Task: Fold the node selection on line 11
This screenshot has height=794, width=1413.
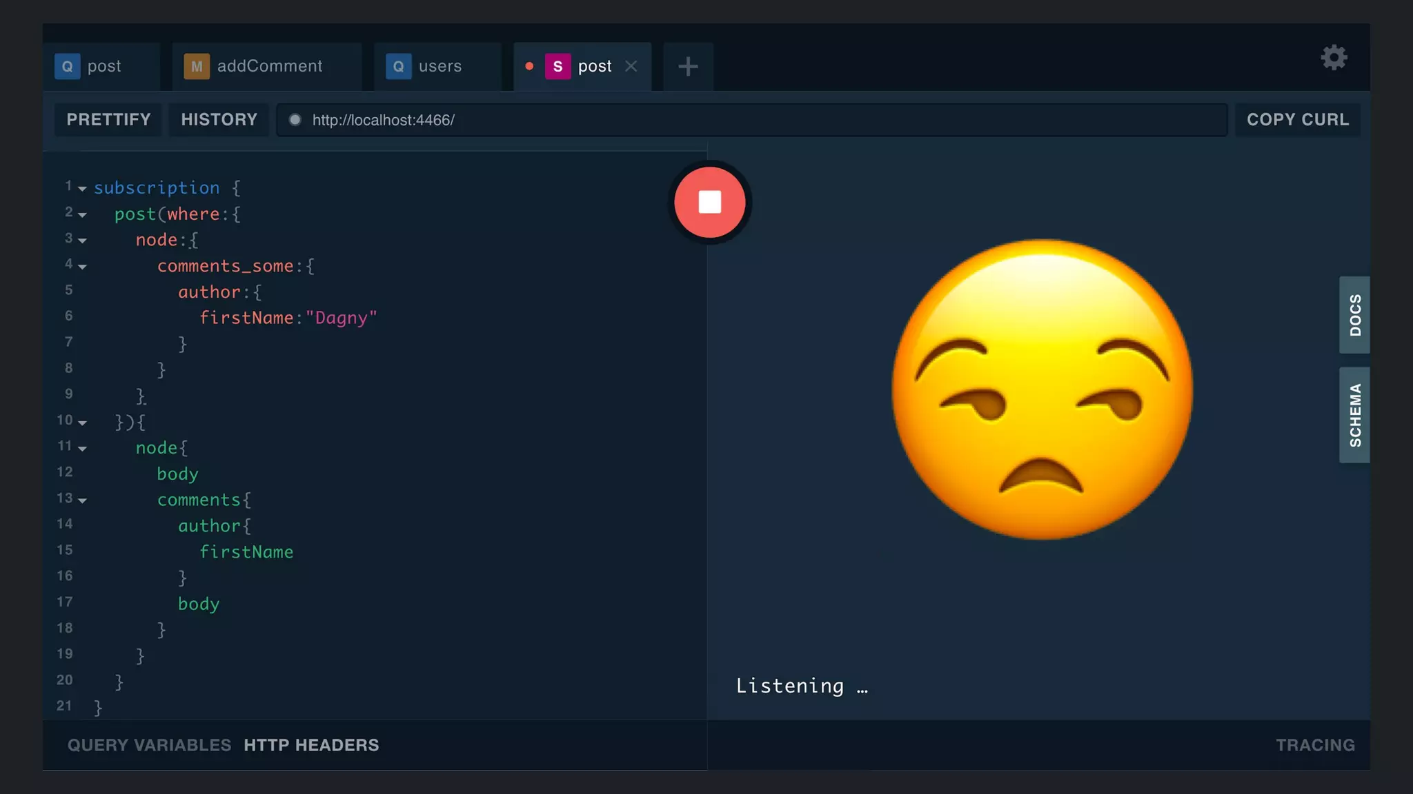Action: 82,449
